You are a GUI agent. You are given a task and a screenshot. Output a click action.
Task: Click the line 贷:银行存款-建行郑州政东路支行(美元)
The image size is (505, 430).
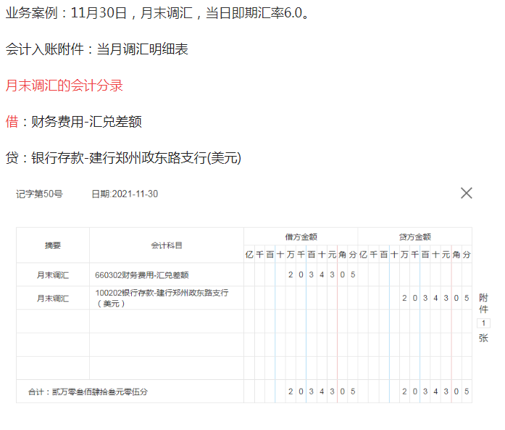pos(123,158)
